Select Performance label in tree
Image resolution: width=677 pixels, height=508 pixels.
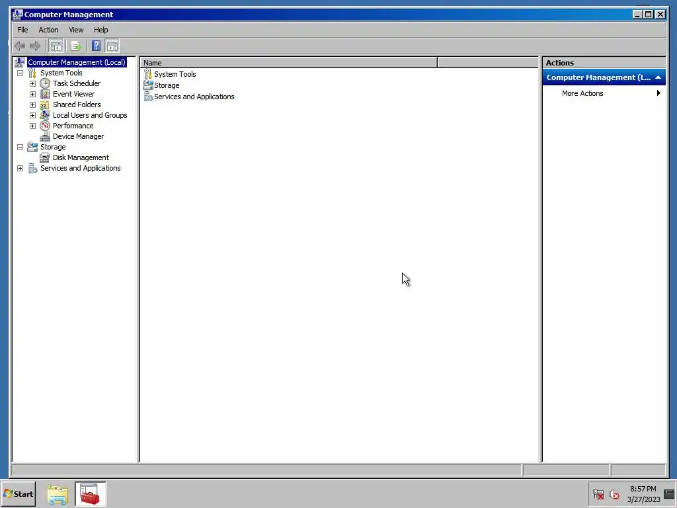(73, 126)
